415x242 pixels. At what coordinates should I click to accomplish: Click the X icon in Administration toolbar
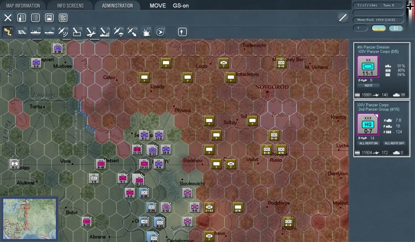(8, 18)
